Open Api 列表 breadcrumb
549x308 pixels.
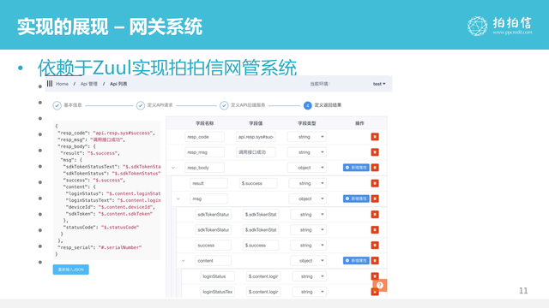[118, 84]
